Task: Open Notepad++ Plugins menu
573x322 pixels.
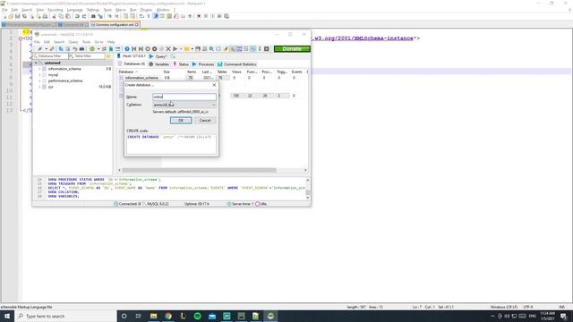Action: (146, 10)
